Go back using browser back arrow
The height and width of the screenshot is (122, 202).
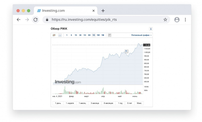[x=19, y=20]
